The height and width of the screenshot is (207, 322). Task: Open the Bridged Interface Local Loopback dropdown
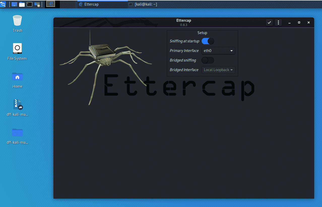[x=218, y=70]
